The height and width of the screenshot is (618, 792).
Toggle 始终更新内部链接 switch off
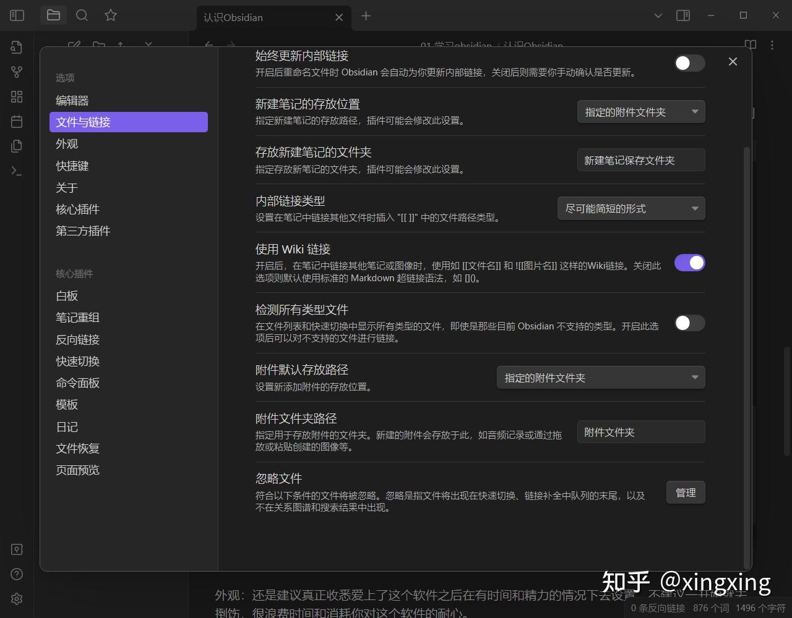pyautogui.click(x=689, y=62)
